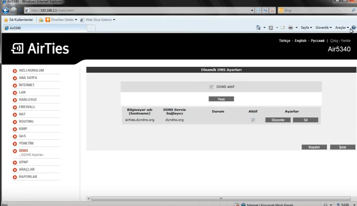Image resolution: width=357 pixels, height=206 pixels.
Task: Click the Kaydet button
Action: pos(314,147)
